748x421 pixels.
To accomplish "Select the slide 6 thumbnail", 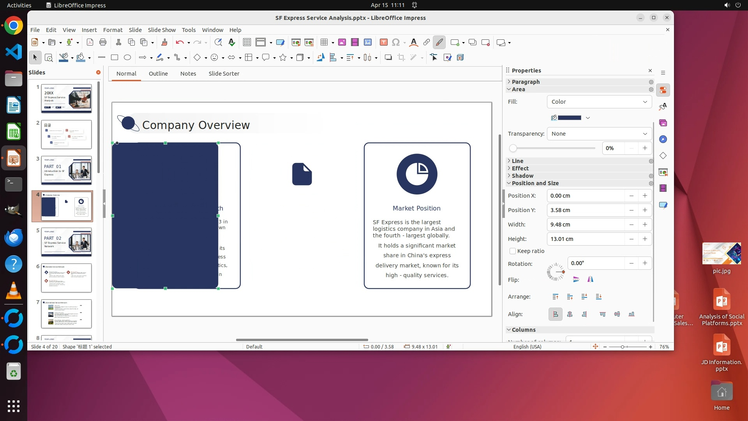I will (x=66, y=278).
